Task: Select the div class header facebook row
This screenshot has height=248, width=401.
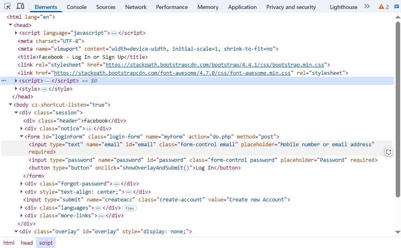Action: (75, 121)
